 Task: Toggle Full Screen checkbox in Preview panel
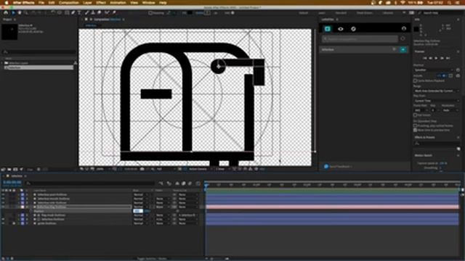(416, 115)
